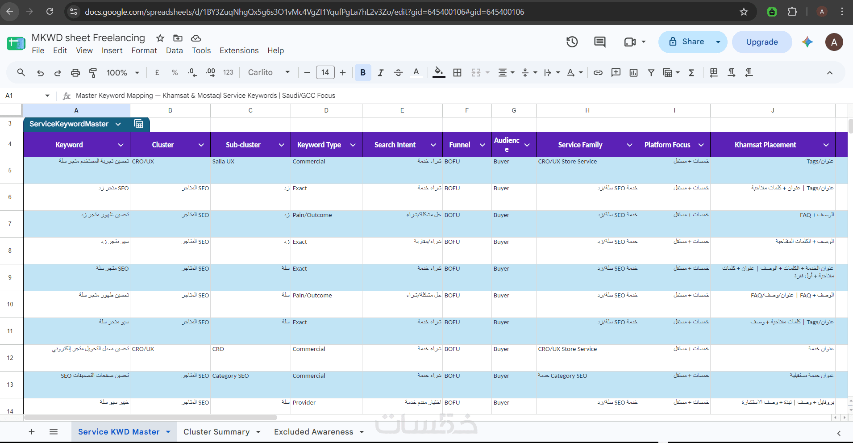Activate the paint format tool
The width and height of the screenshot is (853, 443).
coord(93,72)
